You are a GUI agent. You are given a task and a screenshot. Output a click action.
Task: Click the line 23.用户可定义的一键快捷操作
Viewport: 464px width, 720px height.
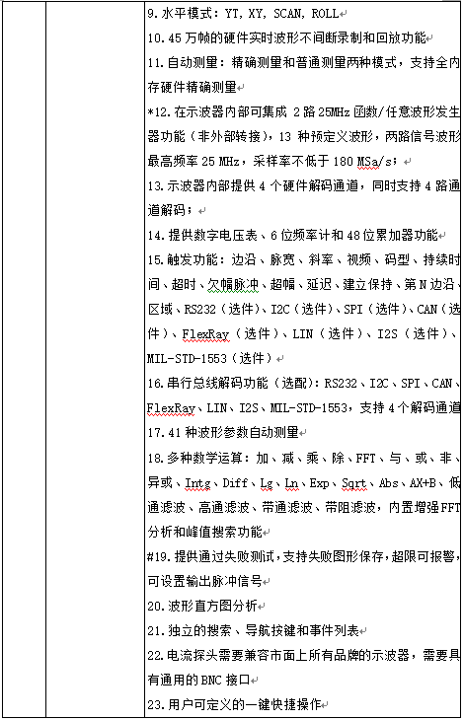[x=234, y=704]
